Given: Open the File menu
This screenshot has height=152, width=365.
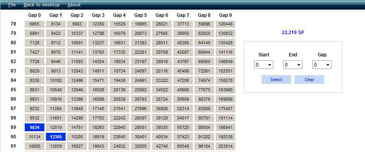Looking at the screenshot, I should point(12,5).
